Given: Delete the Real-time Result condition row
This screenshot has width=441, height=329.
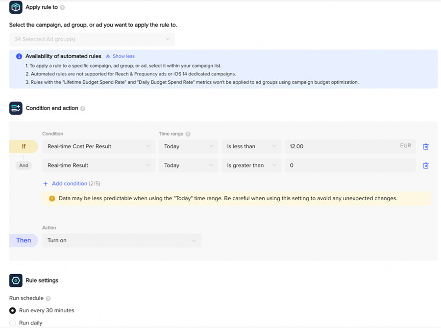Looking at the screenshot, I should click(x=425, y=165).
